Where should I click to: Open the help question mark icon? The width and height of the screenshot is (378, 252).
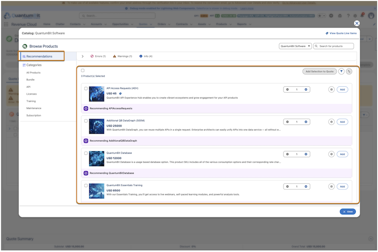click(x=348, y=16)
